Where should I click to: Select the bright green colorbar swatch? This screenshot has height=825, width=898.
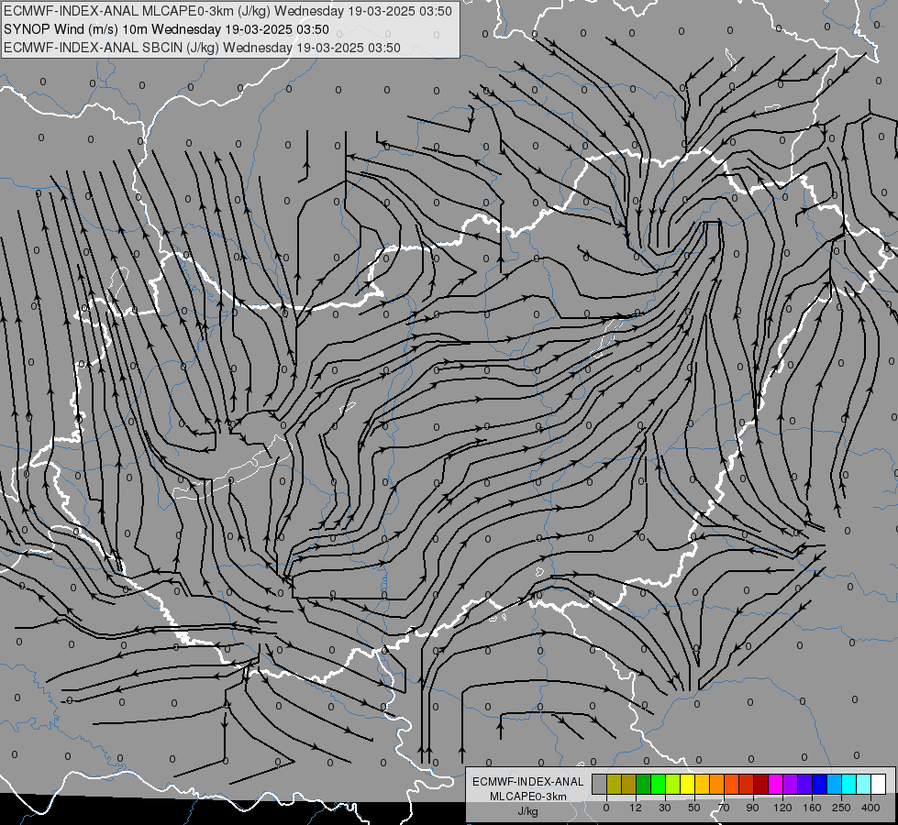(658, 785)
